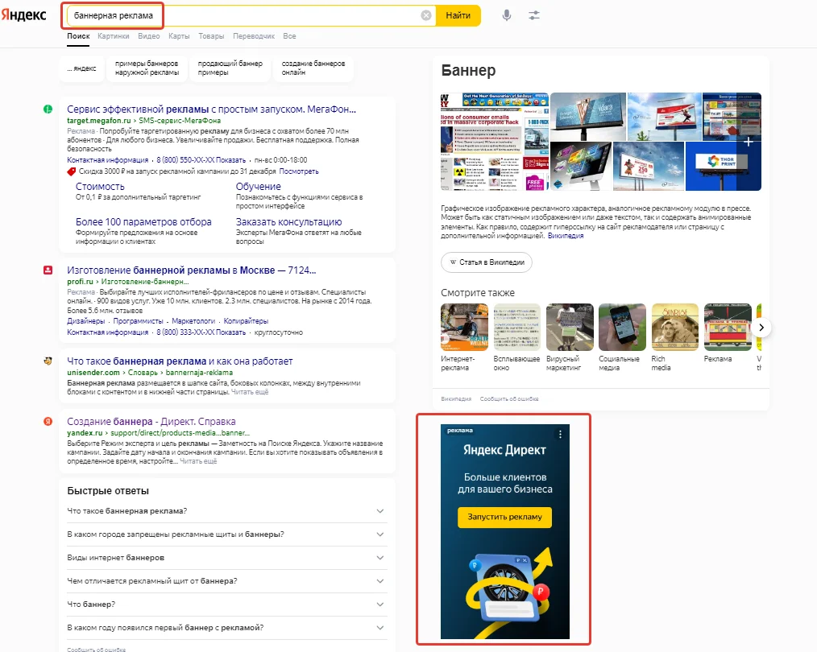Click the Yandex logo
Viewport: 817px width, 652px height.
[24, 15]
